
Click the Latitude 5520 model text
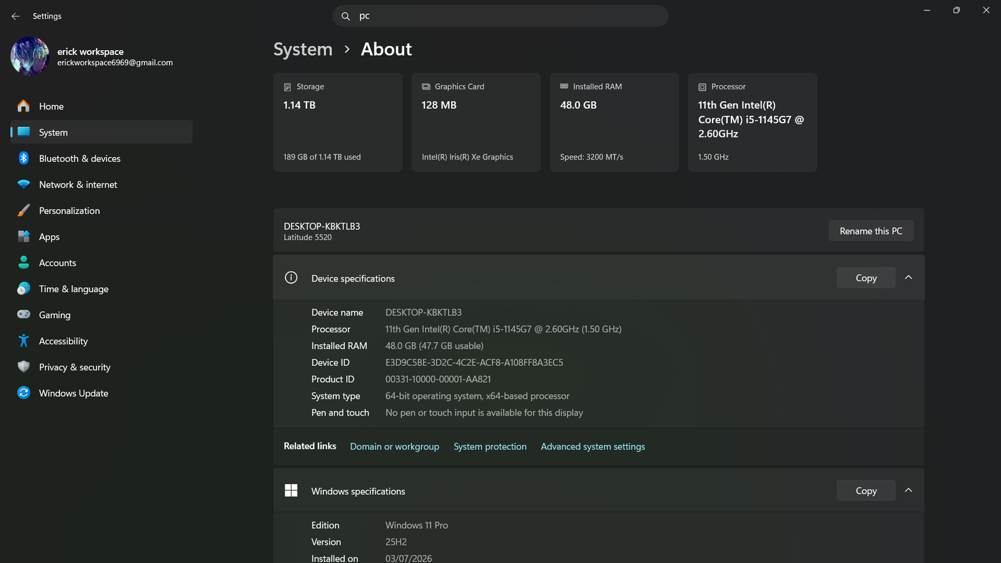point(308,238)
